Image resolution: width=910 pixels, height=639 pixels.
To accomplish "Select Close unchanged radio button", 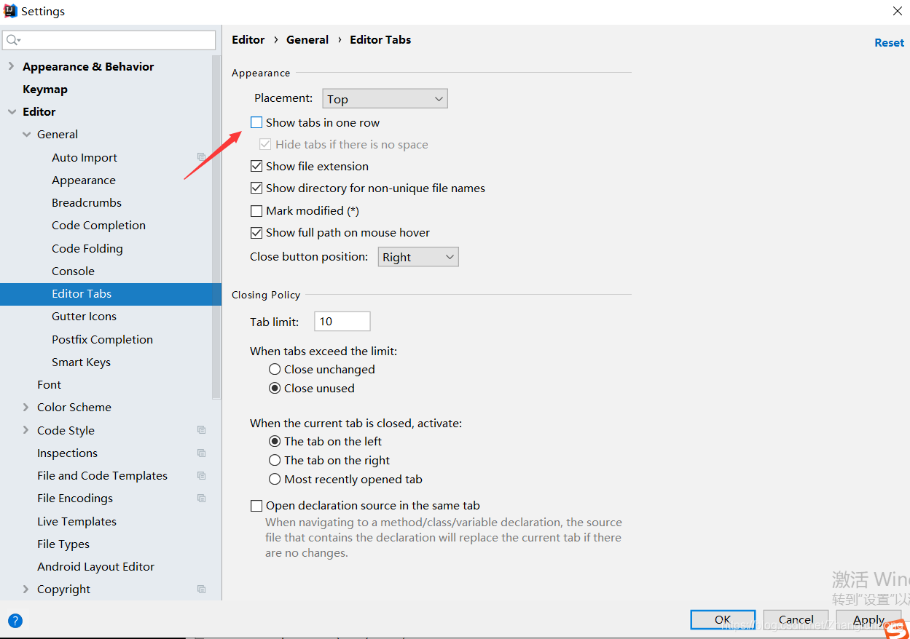I will pyautogui.click(x=275, y=369).
